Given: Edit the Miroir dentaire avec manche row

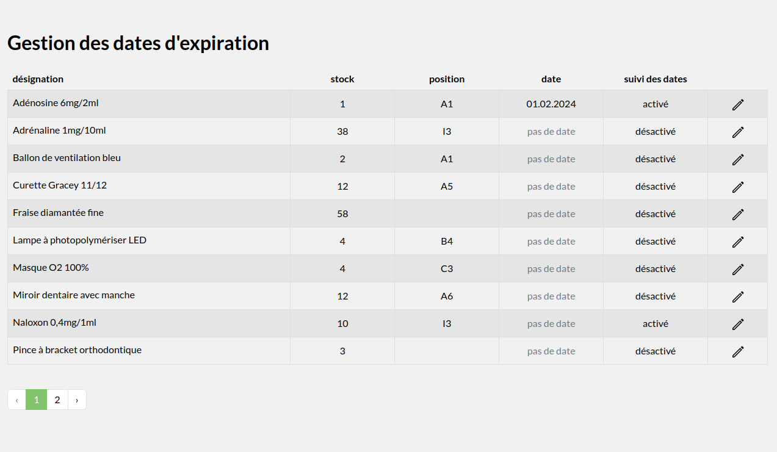Looking at the screenshot, I should tap(738, 296).
